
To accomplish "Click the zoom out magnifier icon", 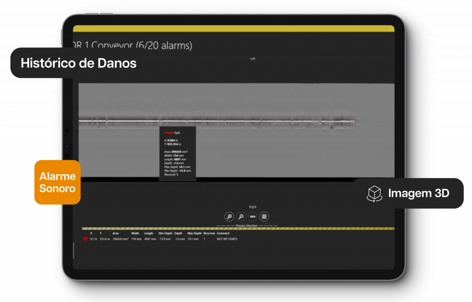I will 241,216.
